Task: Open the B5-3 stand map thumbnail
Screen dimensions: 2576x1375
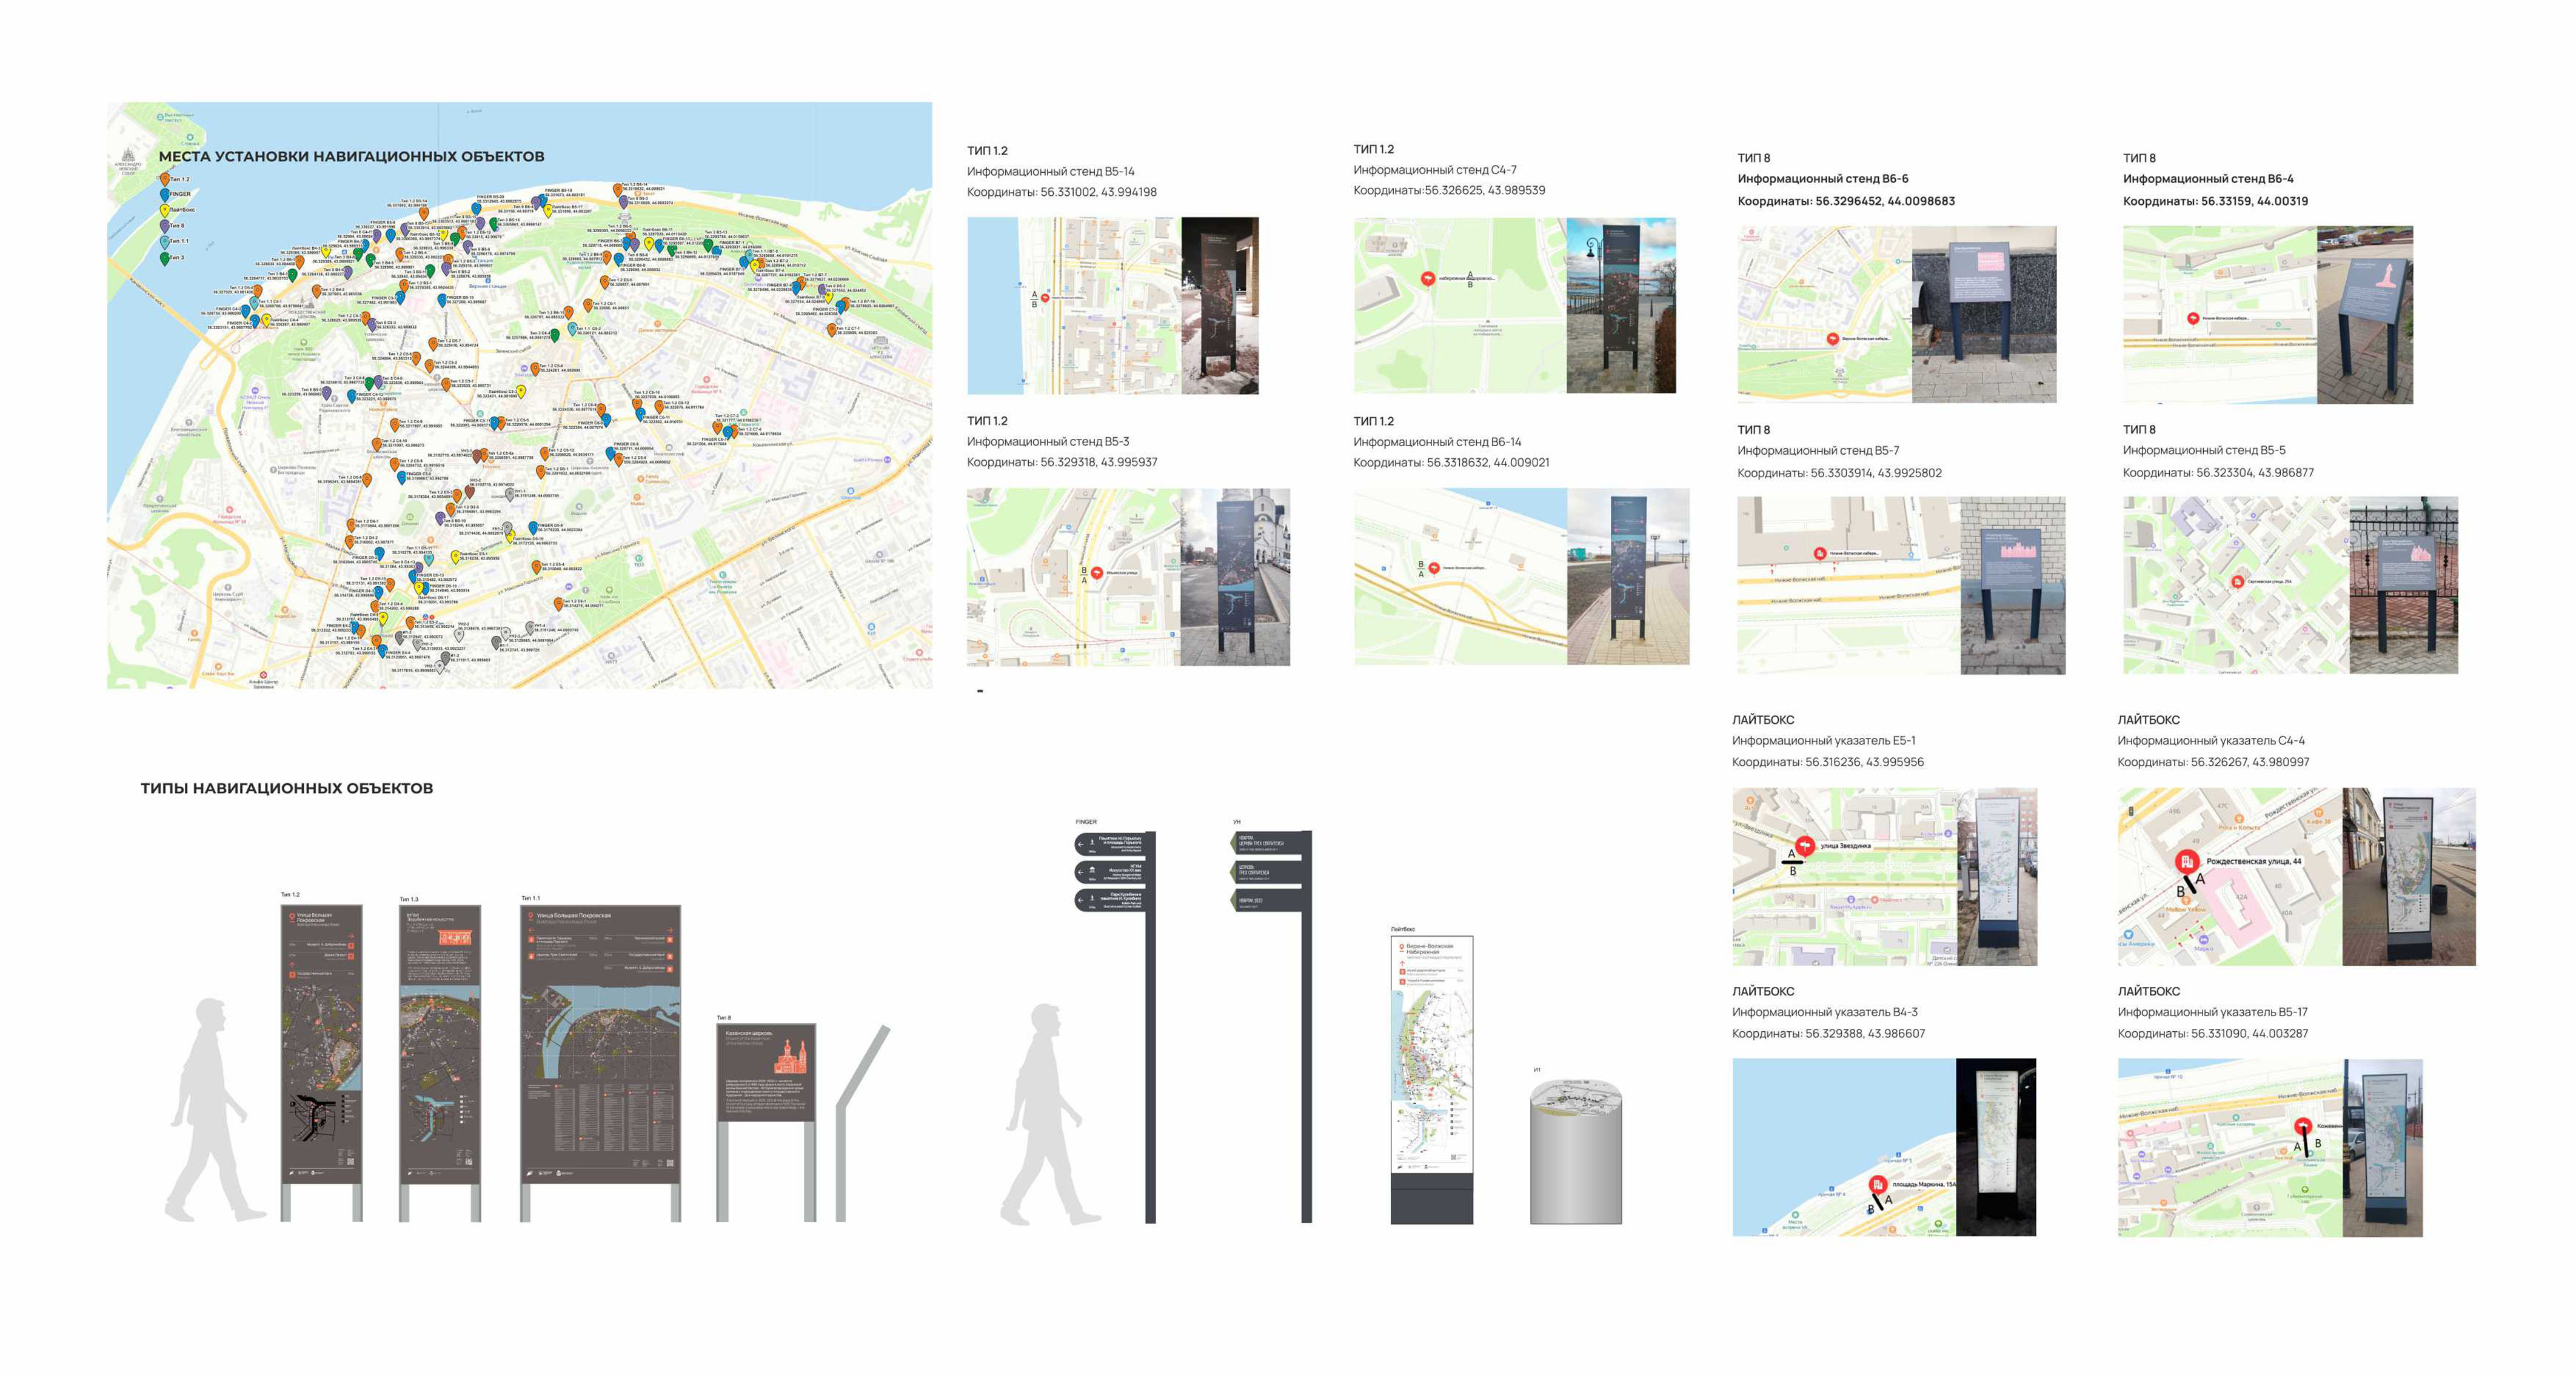Action: [1073, 577]
